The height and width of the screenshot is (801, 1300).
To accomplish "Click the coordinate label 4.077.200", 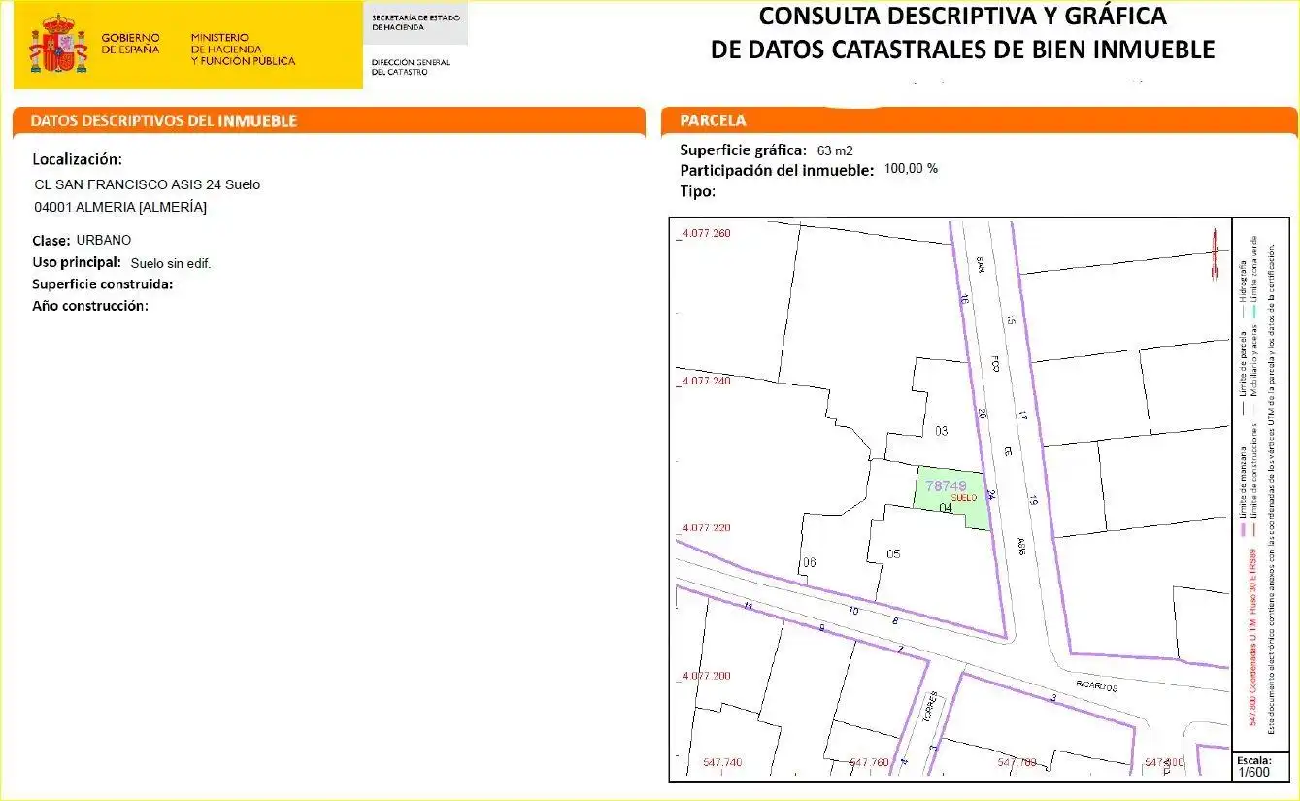I will click(705, 676).
